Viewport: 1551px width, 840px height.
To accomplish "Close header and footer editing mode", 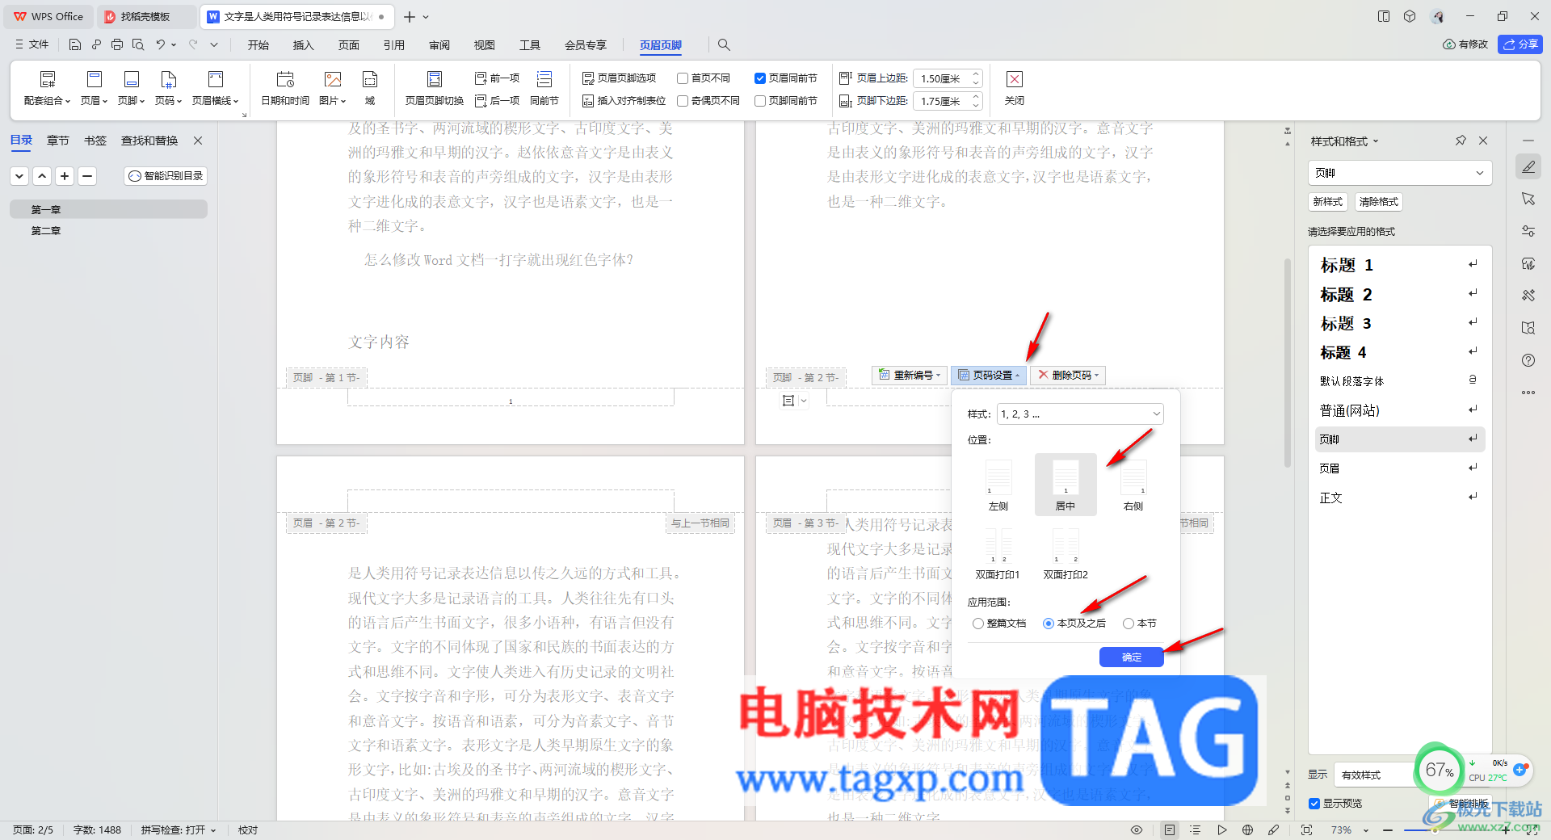I will (1015, 88).
